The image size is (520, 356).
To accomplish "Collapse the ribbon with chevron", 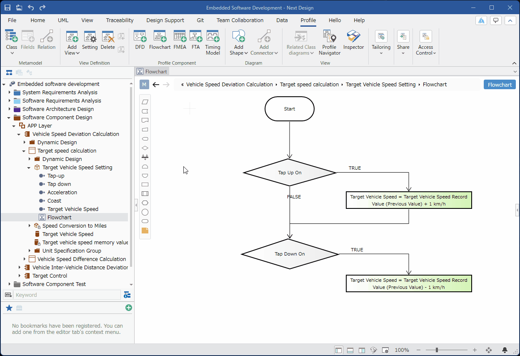I will pos(514,63).
